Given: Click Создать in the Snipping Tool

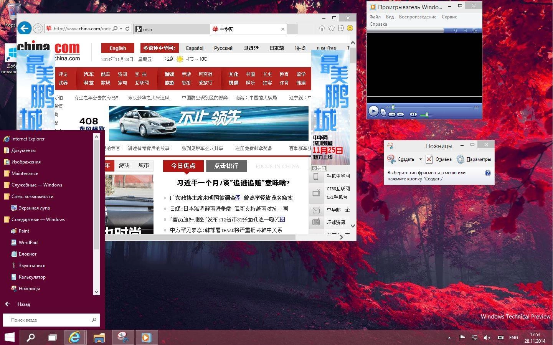Looking at the screenshot, I should pyautogui.click(x=401, y=159).
